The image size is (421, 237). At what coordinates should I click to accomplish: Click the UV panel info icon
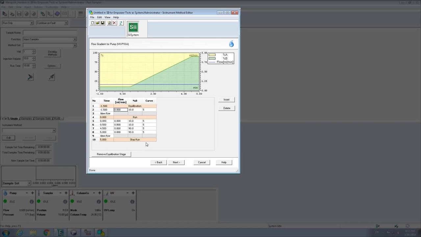[x=132, y=201]
